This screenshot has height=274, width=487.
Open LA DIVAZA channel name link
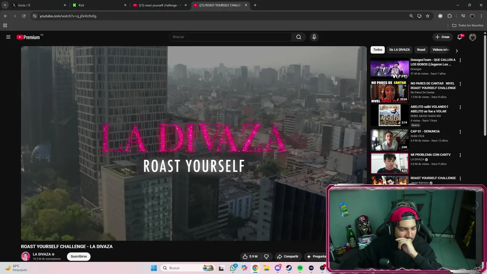point(42,254)
